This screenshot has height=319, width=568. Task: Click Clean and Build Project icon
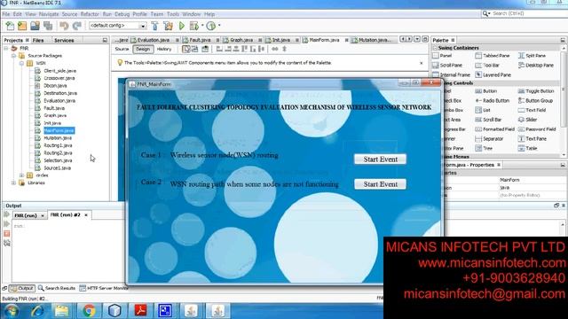(168, 26)
